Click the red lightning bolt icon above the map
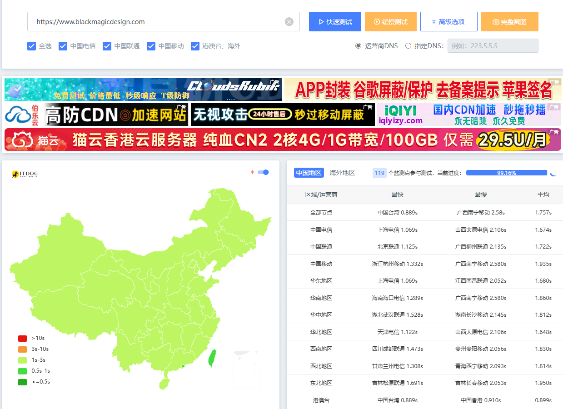 pos(253,172)
